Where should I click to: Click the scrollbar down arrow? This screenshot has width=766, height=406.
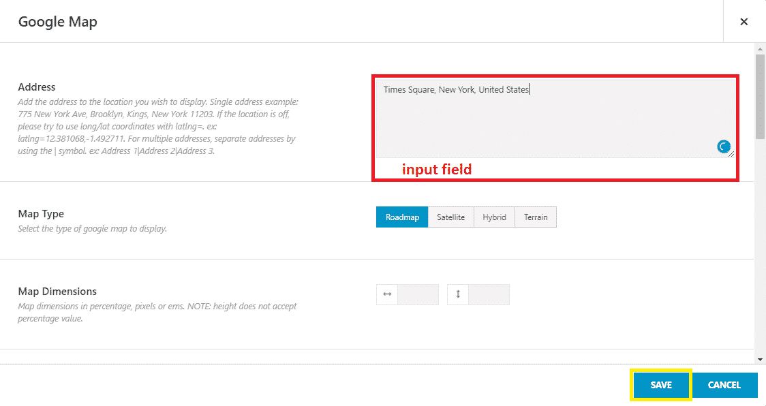pyautogui.click(x=760, y=360)
